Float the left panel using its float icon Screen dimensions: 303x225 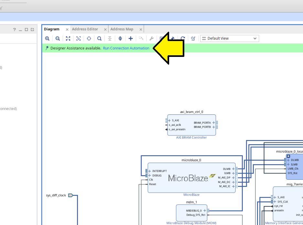32,30
